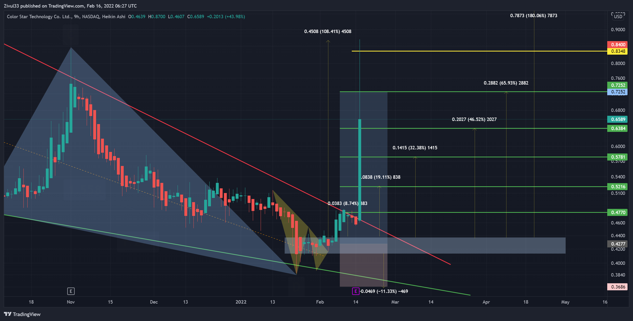Click the 2022 label on the time axis

coord(241,302)
